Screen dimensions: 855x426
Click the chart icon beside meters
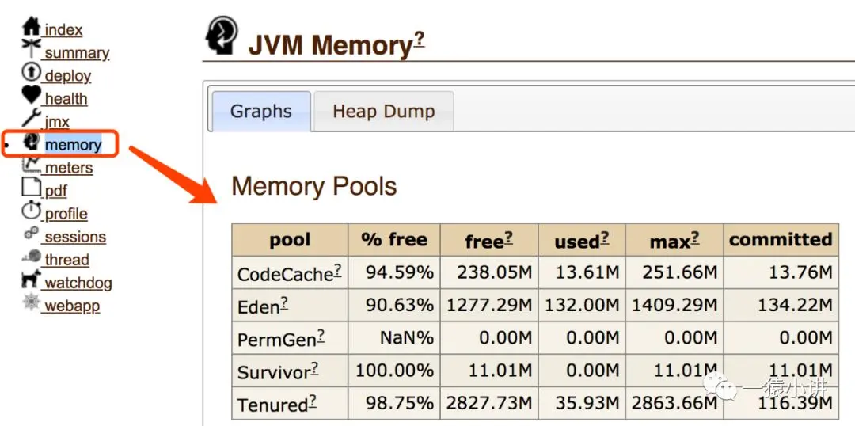(32, 164)
